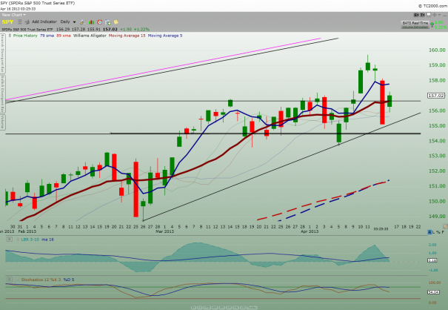Open the symbol list icon beside SPY

pos(19,22)
